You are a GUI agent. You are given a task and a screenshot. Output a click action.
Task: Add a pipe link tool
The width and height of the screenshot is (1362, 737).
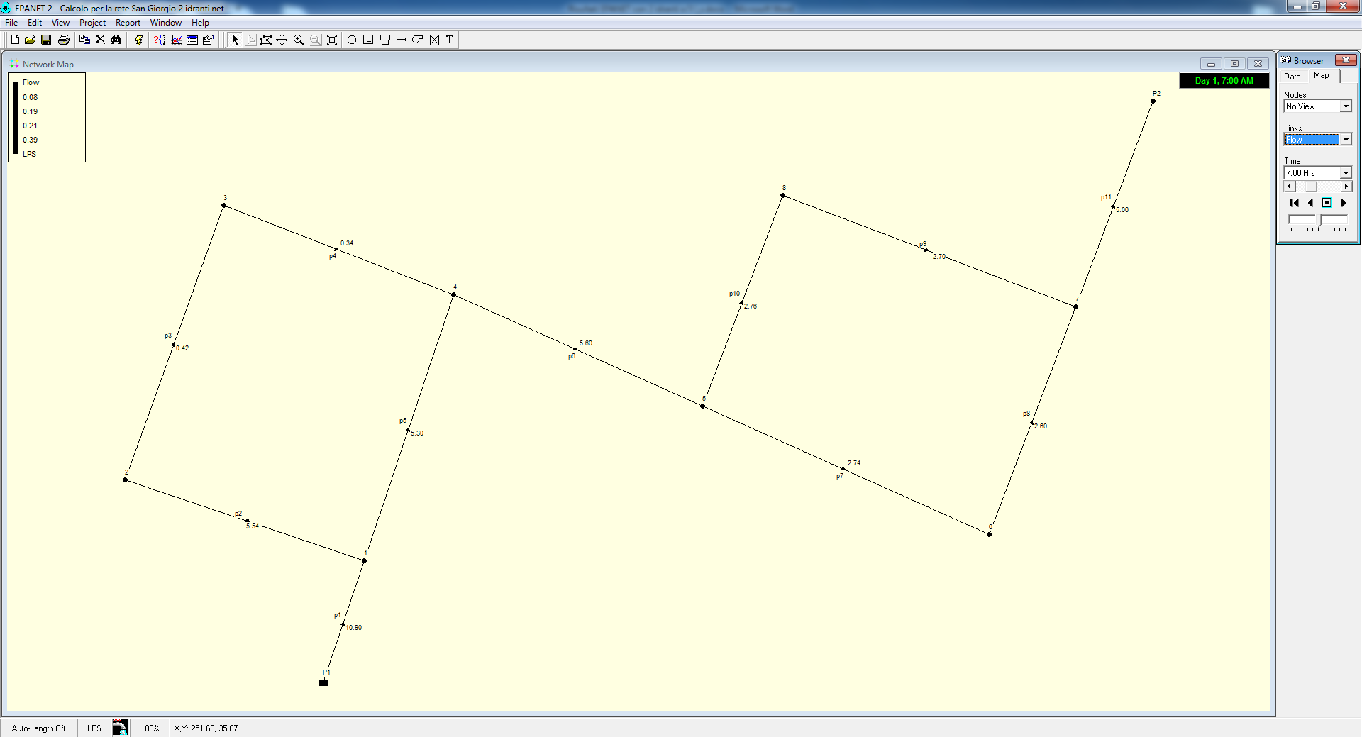401,40
